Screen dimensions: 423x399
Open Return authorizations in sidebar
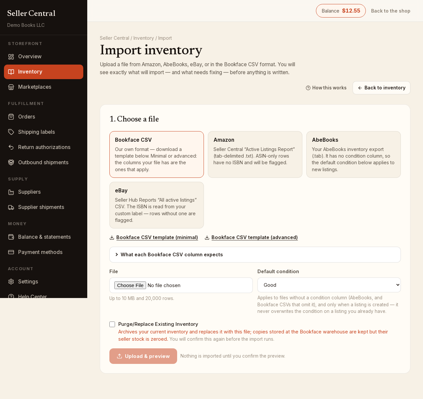[x=44, y=147]
